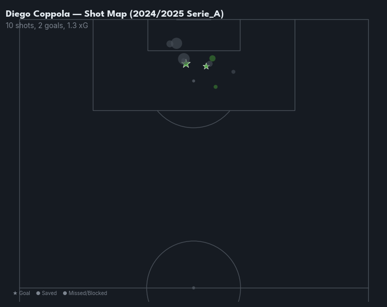Click the Goal star icon in legend

point(15,293)
